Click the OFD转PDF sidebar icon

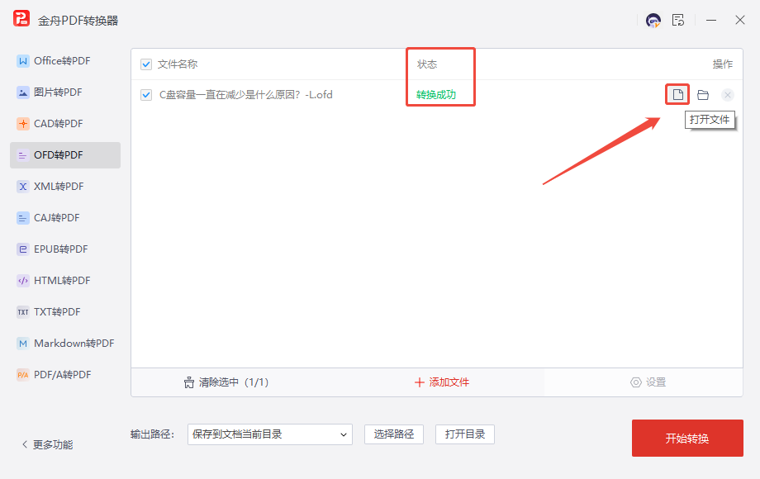(x=23, y=155)
